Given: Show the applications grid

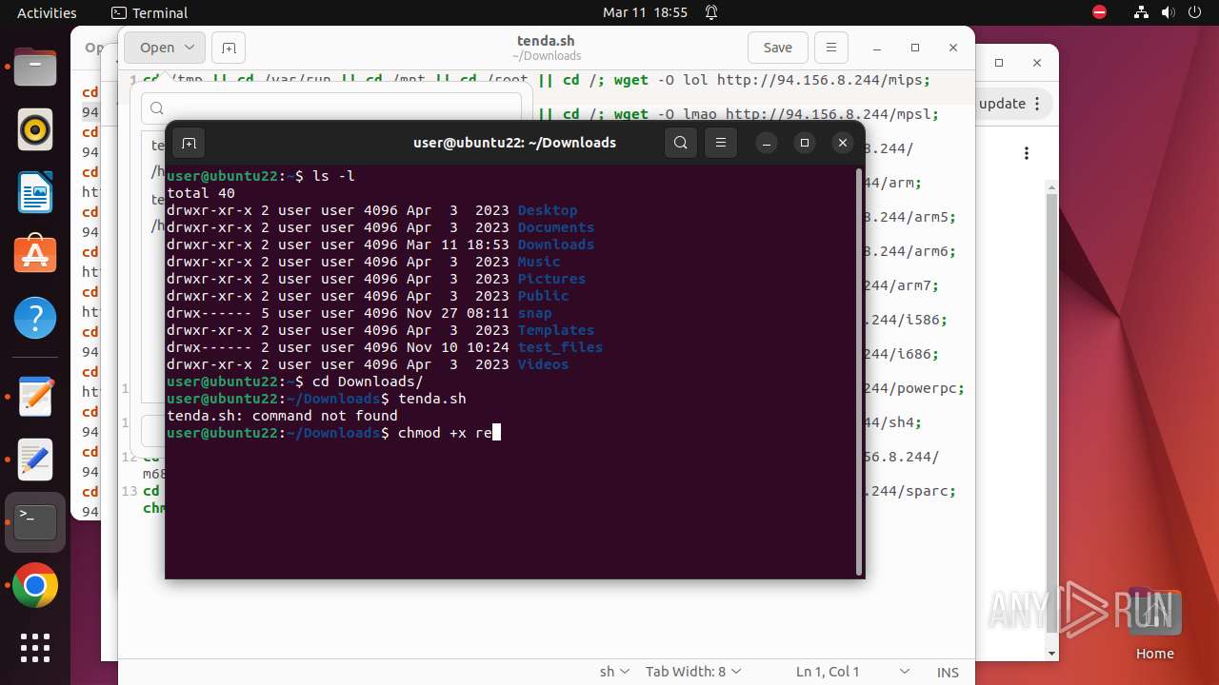Looking at the screenshot, I should 35,648.
